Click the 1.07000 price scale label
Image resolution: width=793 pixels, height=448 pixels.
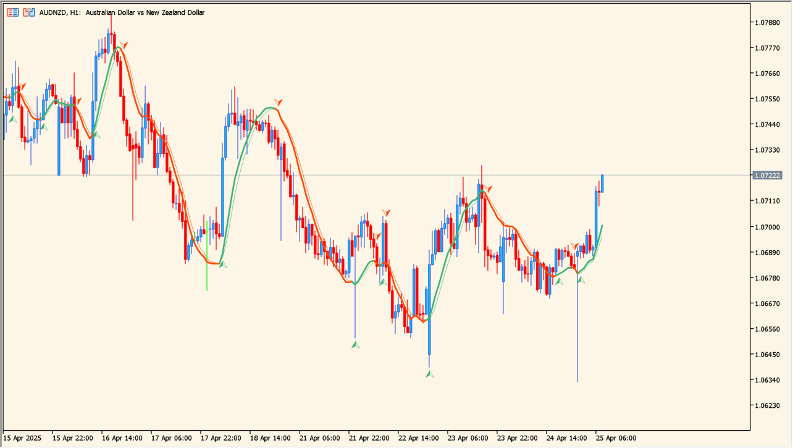coord(767,227)
